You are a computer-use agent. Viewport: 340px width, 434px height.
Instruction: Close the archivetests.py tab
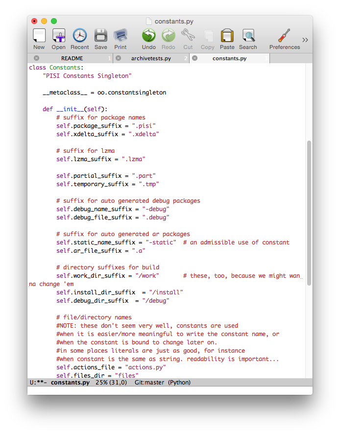(118, 58)
